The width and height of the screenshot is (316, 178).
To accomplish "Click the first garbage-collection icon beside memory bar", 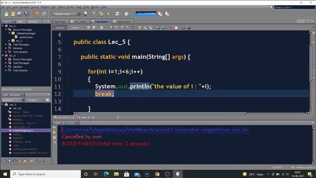I will coord(160,14).
